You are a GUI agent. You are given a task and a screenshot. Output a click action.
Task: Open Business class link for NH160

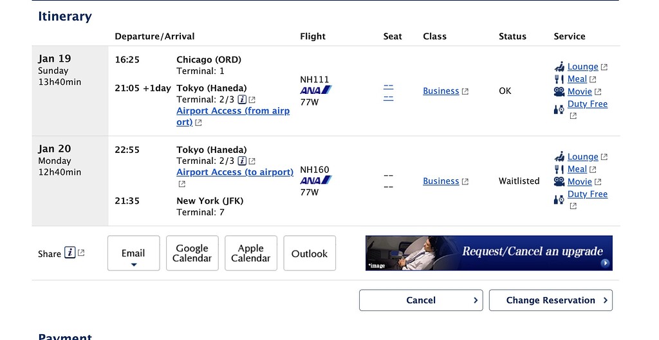point(441,181)
